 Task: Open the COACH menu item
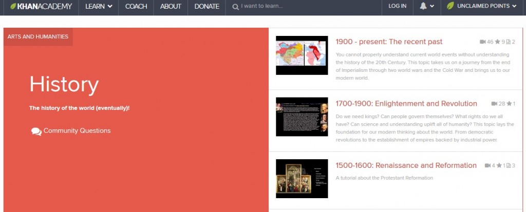[136, 6]
